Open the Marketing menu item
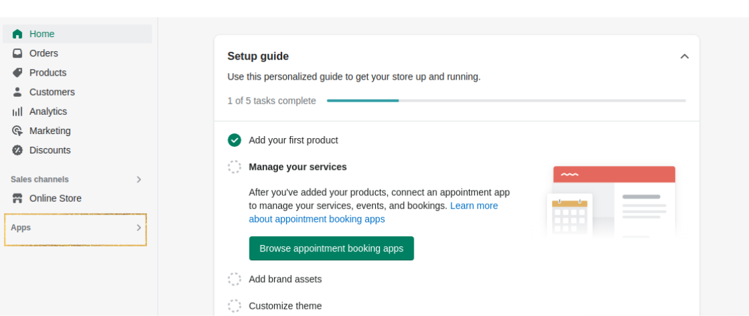Screen dimensions: 749x316 (50, 131)
